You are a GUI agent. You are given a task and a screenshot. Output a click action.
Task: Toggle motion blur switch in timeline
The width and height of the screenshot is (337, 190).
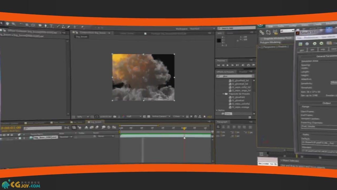[97, 127]
